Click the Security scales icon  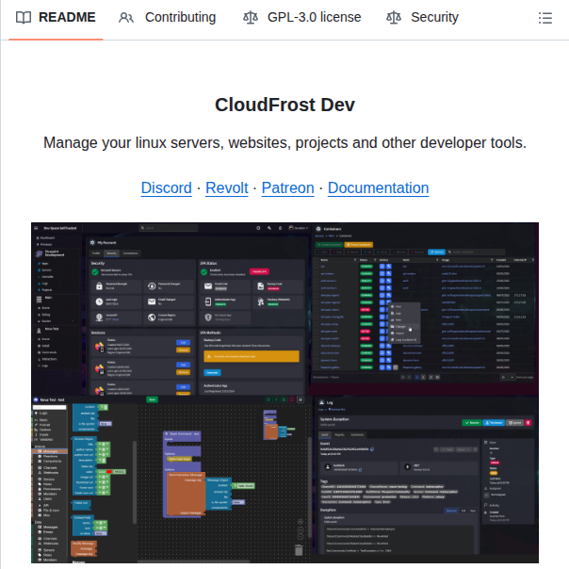tap(394, 17)
